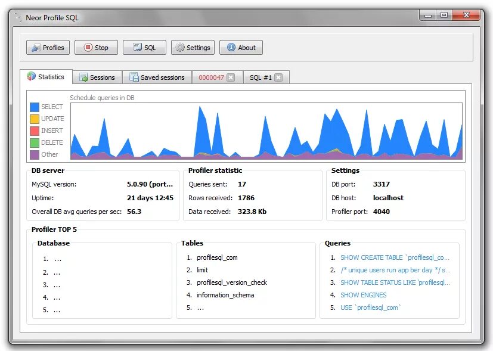Click MySQL version value 5.0.90
Image resolution: width=493 pixels, height=351 pixels.
150,184
